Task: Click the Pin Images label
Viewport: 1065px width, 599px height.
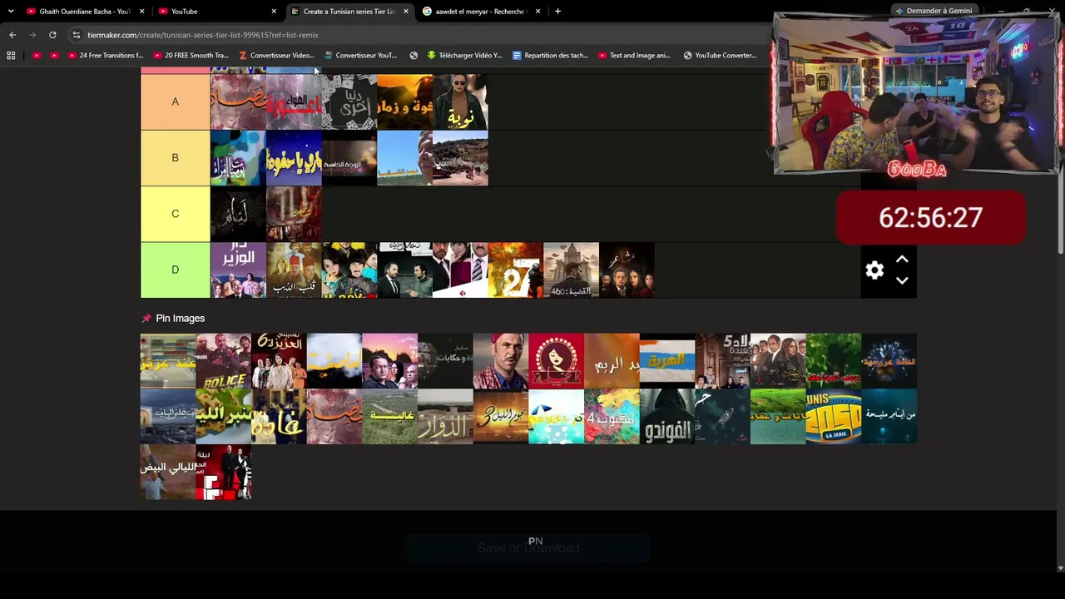Action: (180, 319)
